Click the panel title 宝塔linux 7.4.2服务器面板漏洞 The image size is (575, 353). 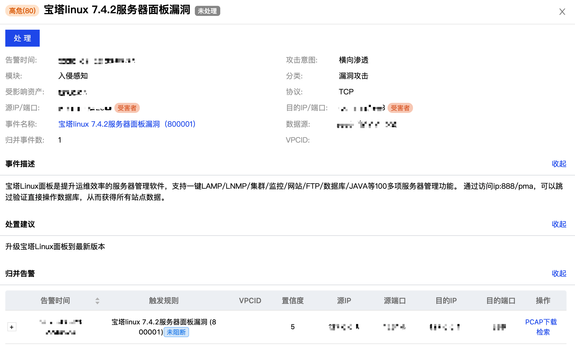pyautogui.click(x=117, y=10)
